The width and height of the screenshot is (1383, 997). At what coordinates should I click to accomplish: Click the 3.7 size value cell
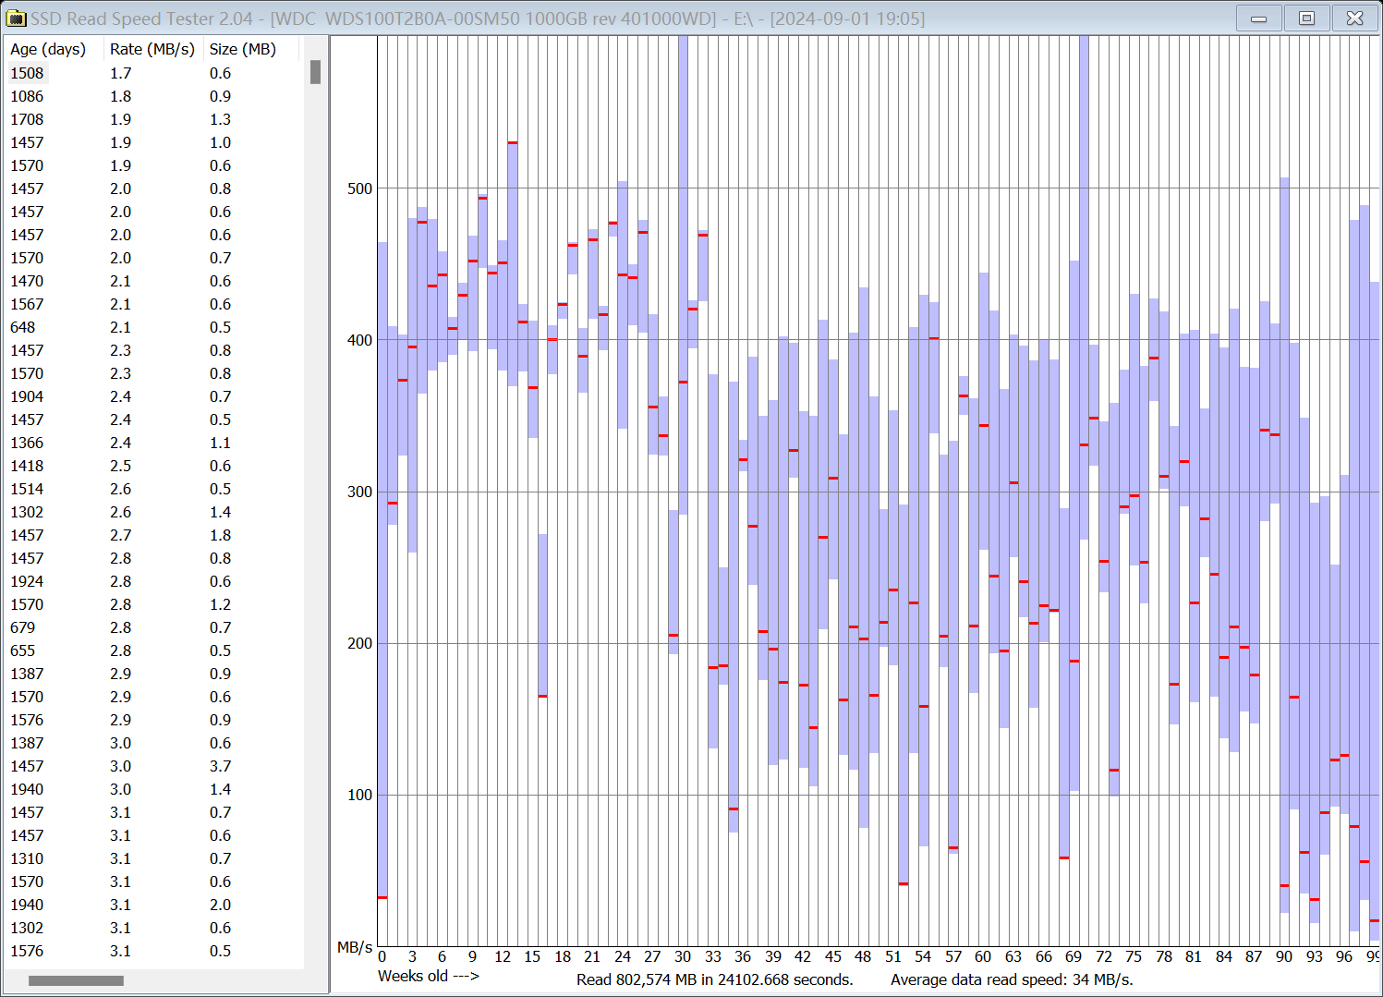point(220,766)
